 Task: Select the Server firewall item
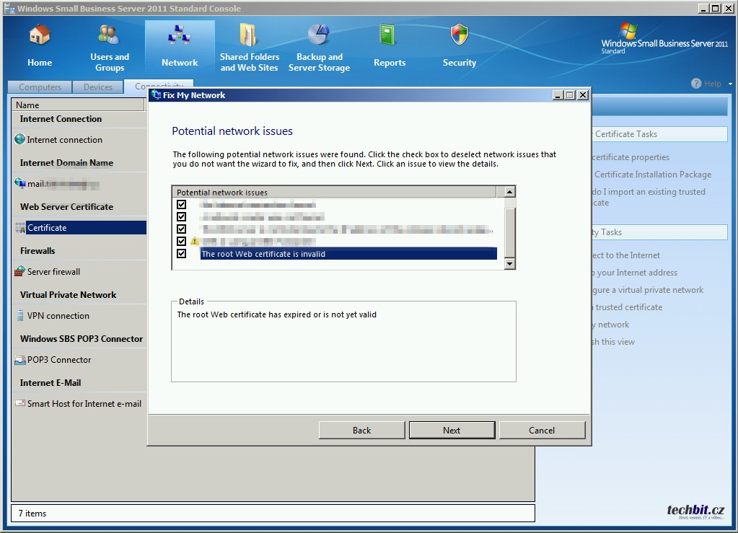tap(53, 272)
